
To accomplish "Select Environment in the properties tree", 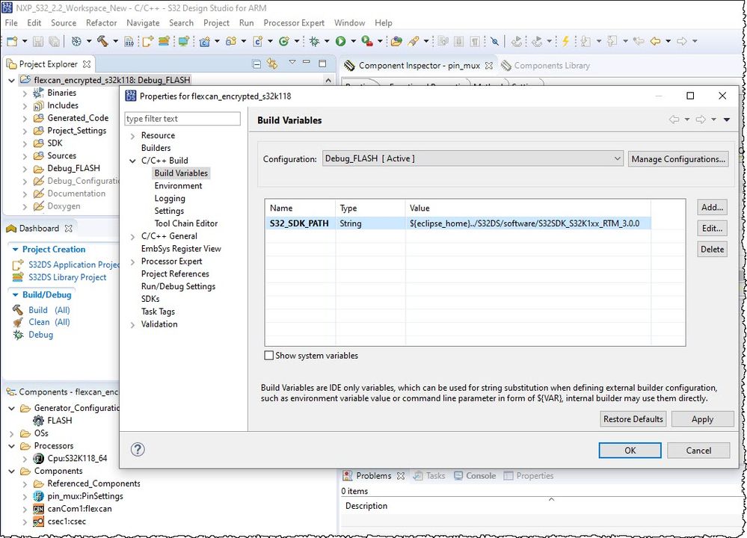I will pos(178,185).
